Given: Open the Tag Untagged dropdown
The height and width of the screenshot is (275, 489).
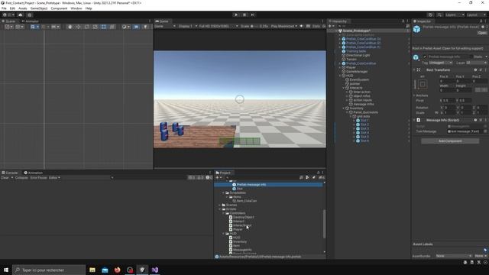Looking at the screenshot, I should point(440,63).
